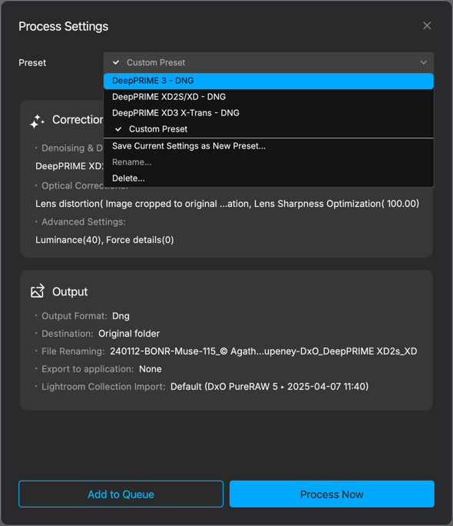Screen dimensions: 453x526
Task: Click the File Renaming pattern text
Action: tap(263, 351)
